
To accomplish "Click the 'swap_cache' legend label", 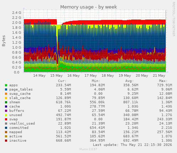I will [x=20, y=94].
